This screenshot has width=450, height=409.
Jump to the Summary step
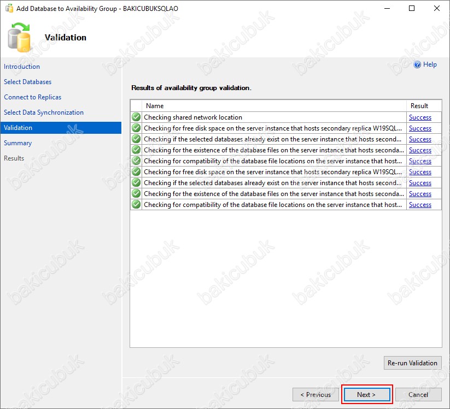pyautogui.click(x=17, y=143)
